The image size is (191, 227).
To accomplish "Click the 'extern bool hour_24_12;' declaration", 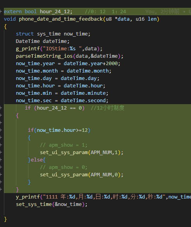I will point(38,12).
